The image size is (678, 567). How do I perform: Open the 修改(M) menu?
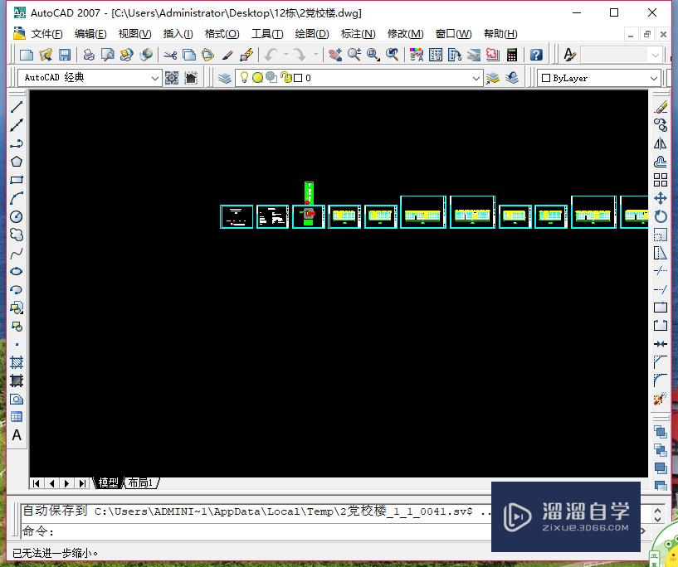click(405, 33)
